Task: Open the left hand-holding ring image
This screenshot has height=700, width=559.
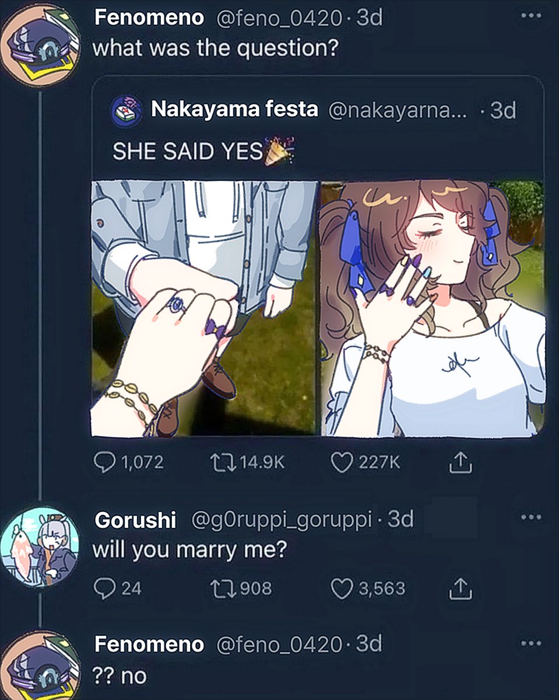Action: pyautogui.click(x=204, y=308)
